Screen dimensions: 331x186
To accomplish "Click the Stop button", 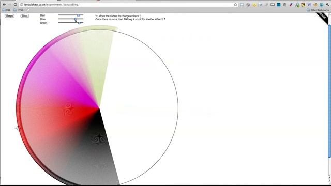I will pyautogui.click(x=25, y=16).
